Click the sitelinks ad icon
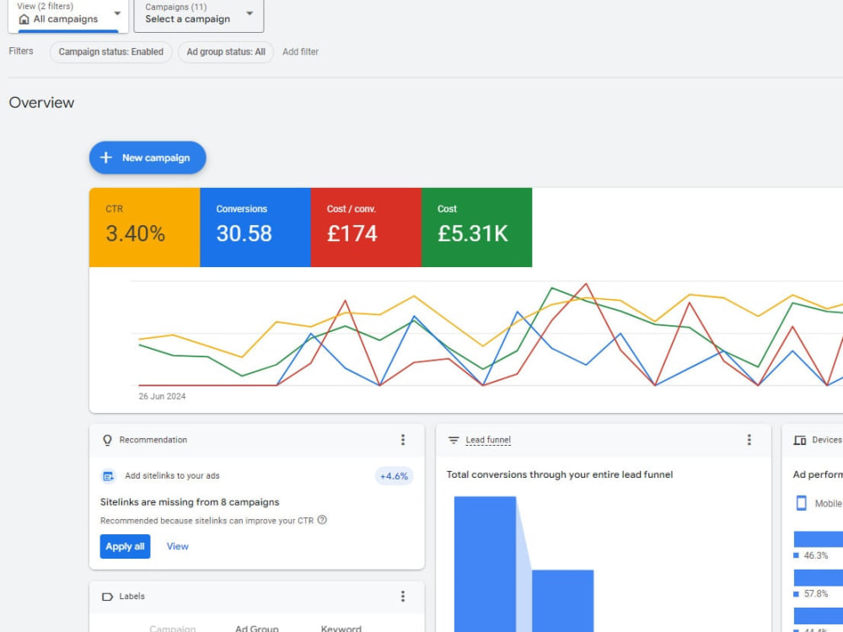The image size is (843, 632). pos(108,476)
